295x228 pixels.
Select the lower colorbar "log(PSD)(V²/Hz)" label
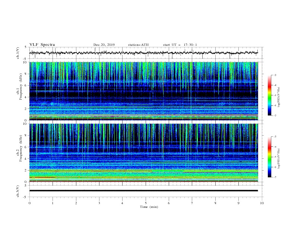point(279,159)
